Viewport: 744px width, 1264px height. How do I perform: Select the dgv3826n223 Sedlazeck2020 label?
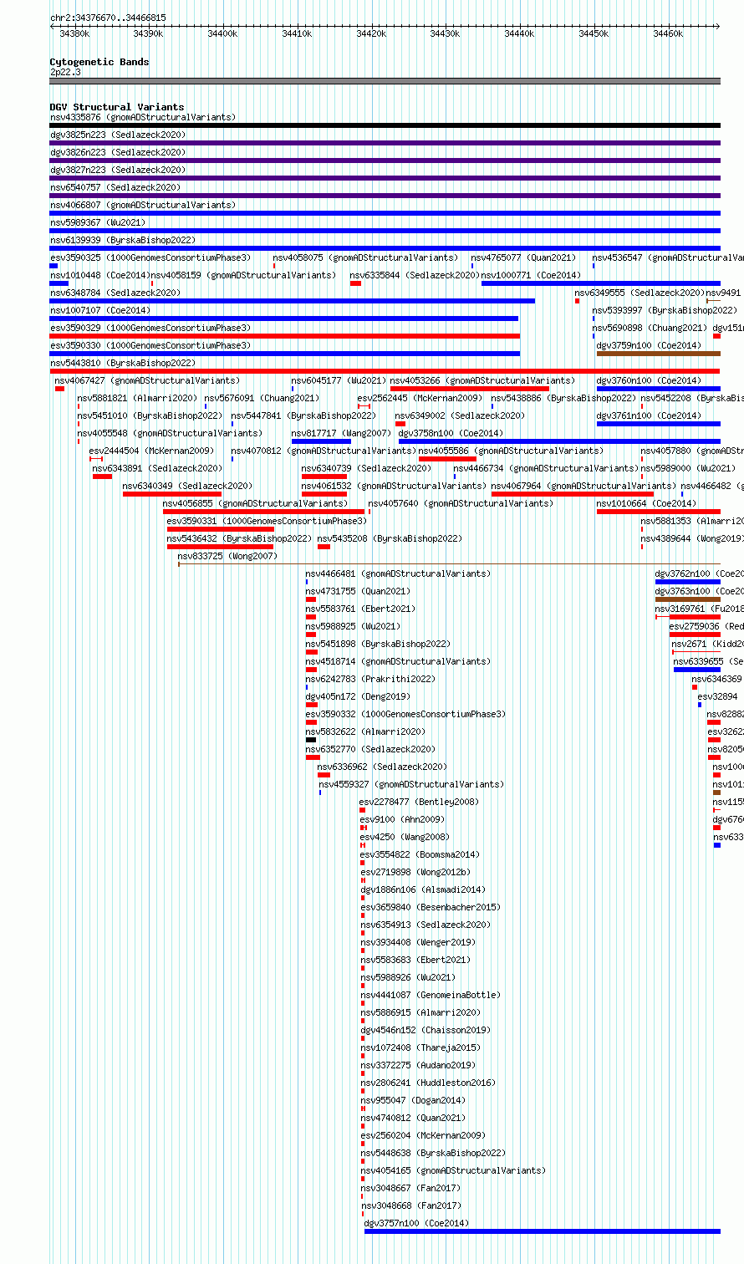(x=118, y=152)
